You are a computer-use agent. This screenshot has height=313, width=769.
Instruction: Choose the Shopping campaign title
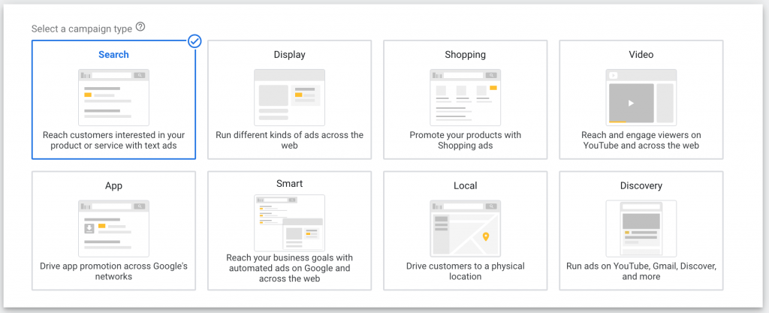[466, 55]
